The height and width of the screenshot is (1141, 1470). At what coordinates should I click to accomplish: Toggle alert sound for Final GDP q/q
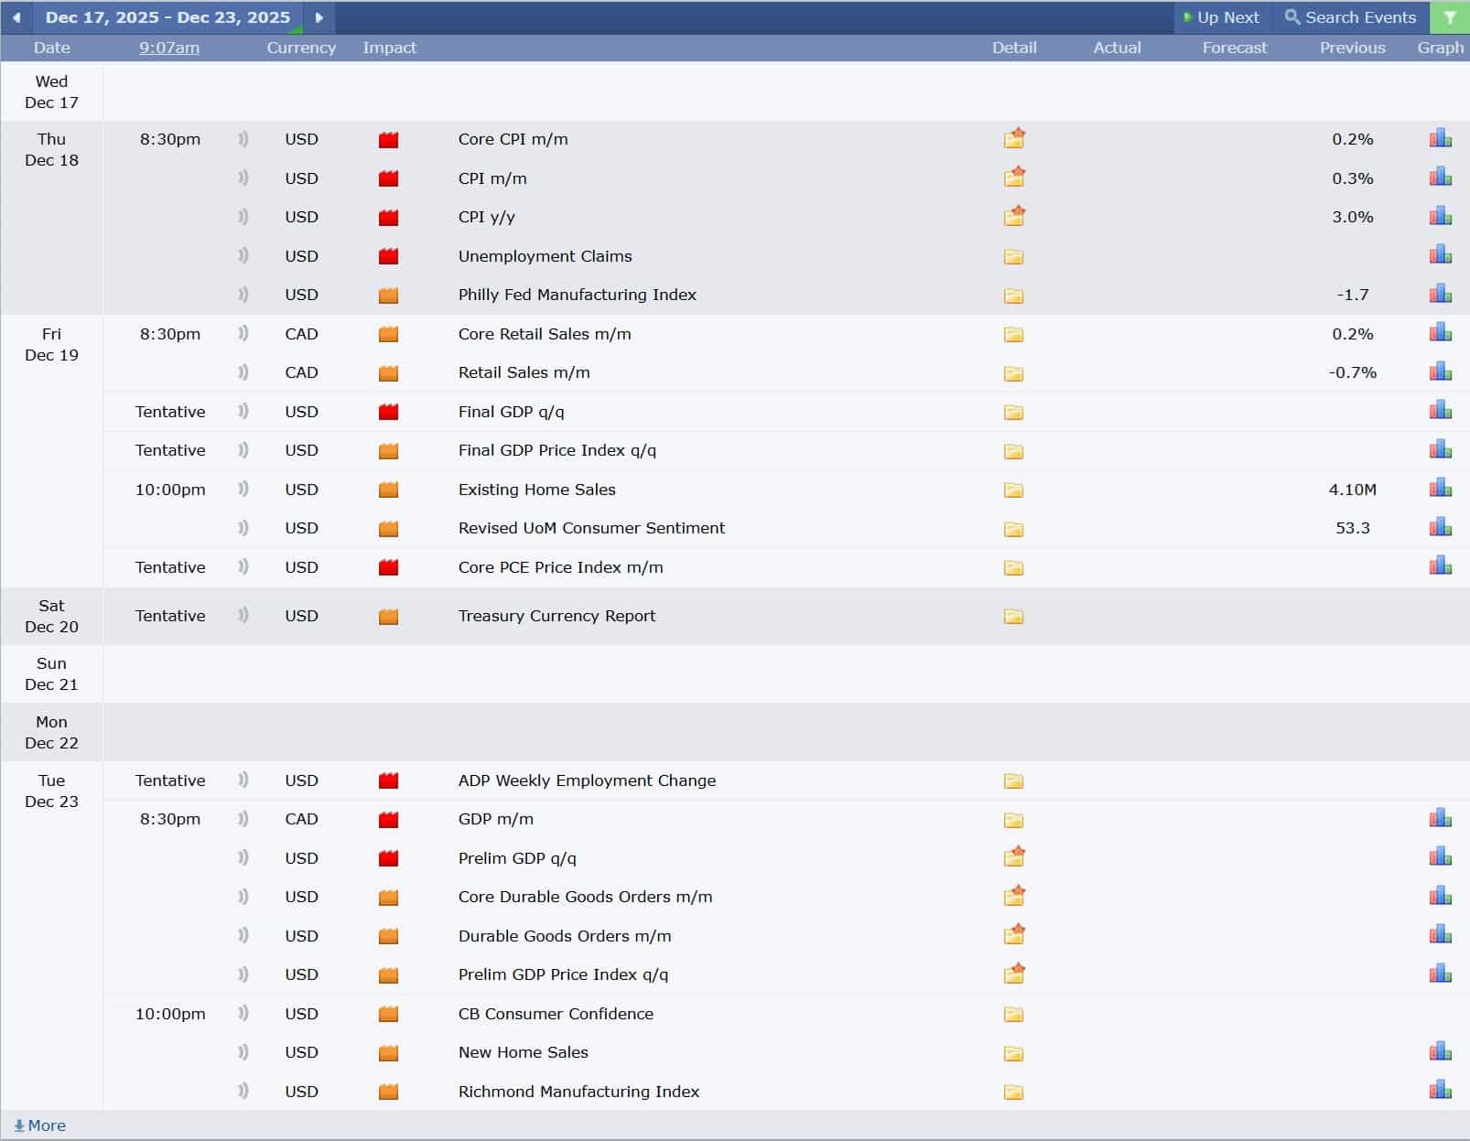pos(243,412)
